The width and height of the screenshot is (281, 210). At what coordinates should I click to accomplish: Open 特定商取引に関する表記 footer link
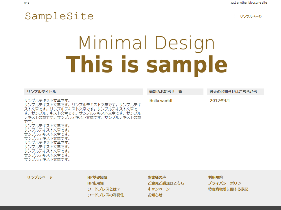(x=228, y=189)
